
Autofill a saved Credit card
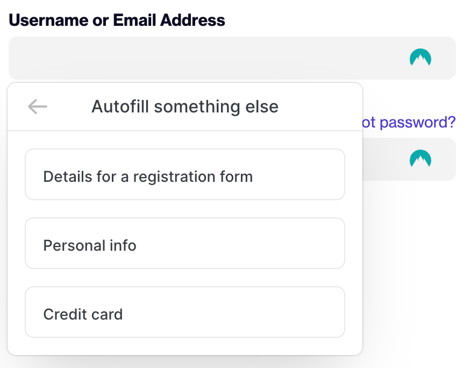[185, 312]
